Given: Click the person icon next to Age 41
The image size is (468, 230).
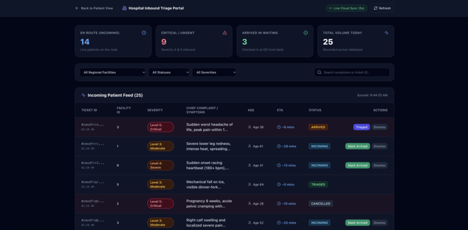Looking at the screenshot, I should [x=250, y=165].
